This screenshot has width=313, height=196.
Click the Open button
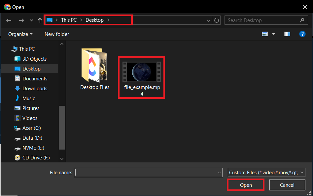point(245,185)
